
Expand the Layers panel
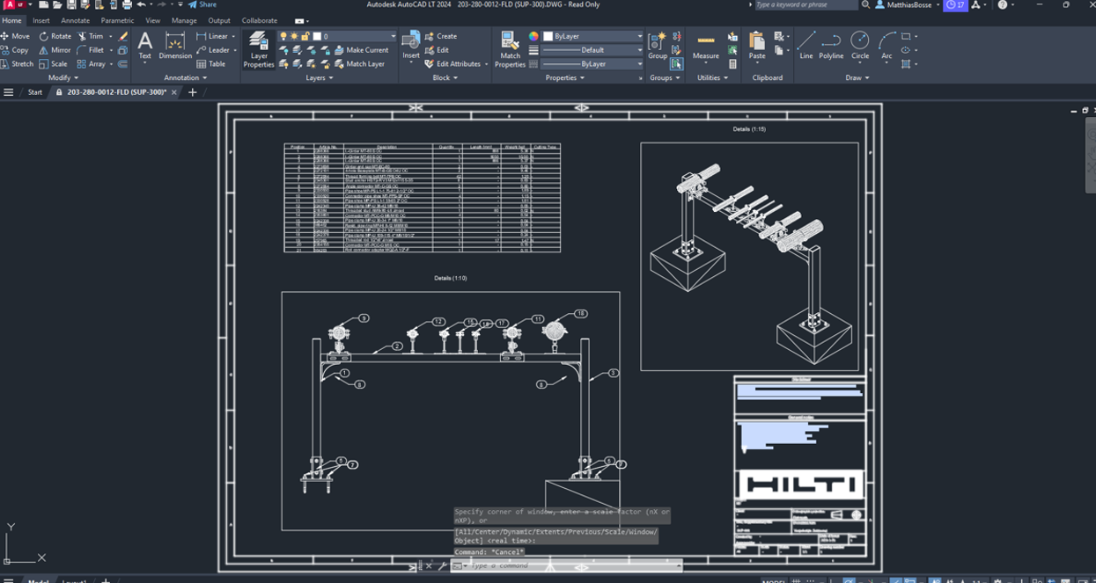click(320, 77)
